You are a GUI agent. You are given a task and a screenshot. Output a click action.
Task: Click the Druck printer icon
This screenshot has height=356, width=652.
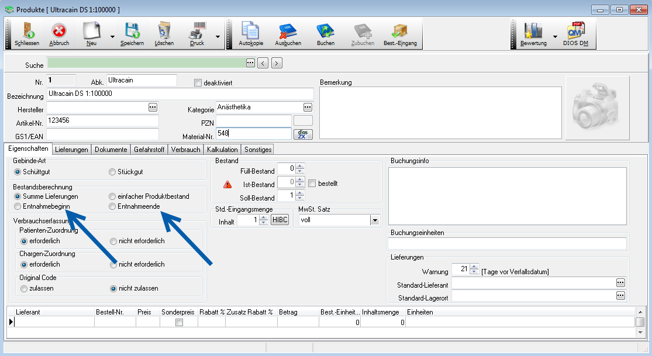pyautogui.click(x=197, y=31)
